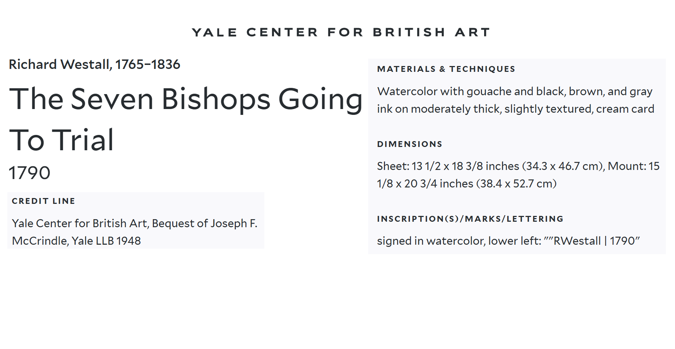Click the word YALE in the header
Image resolution: width=675 pixels, height=349 pixels.
(215, 32)
